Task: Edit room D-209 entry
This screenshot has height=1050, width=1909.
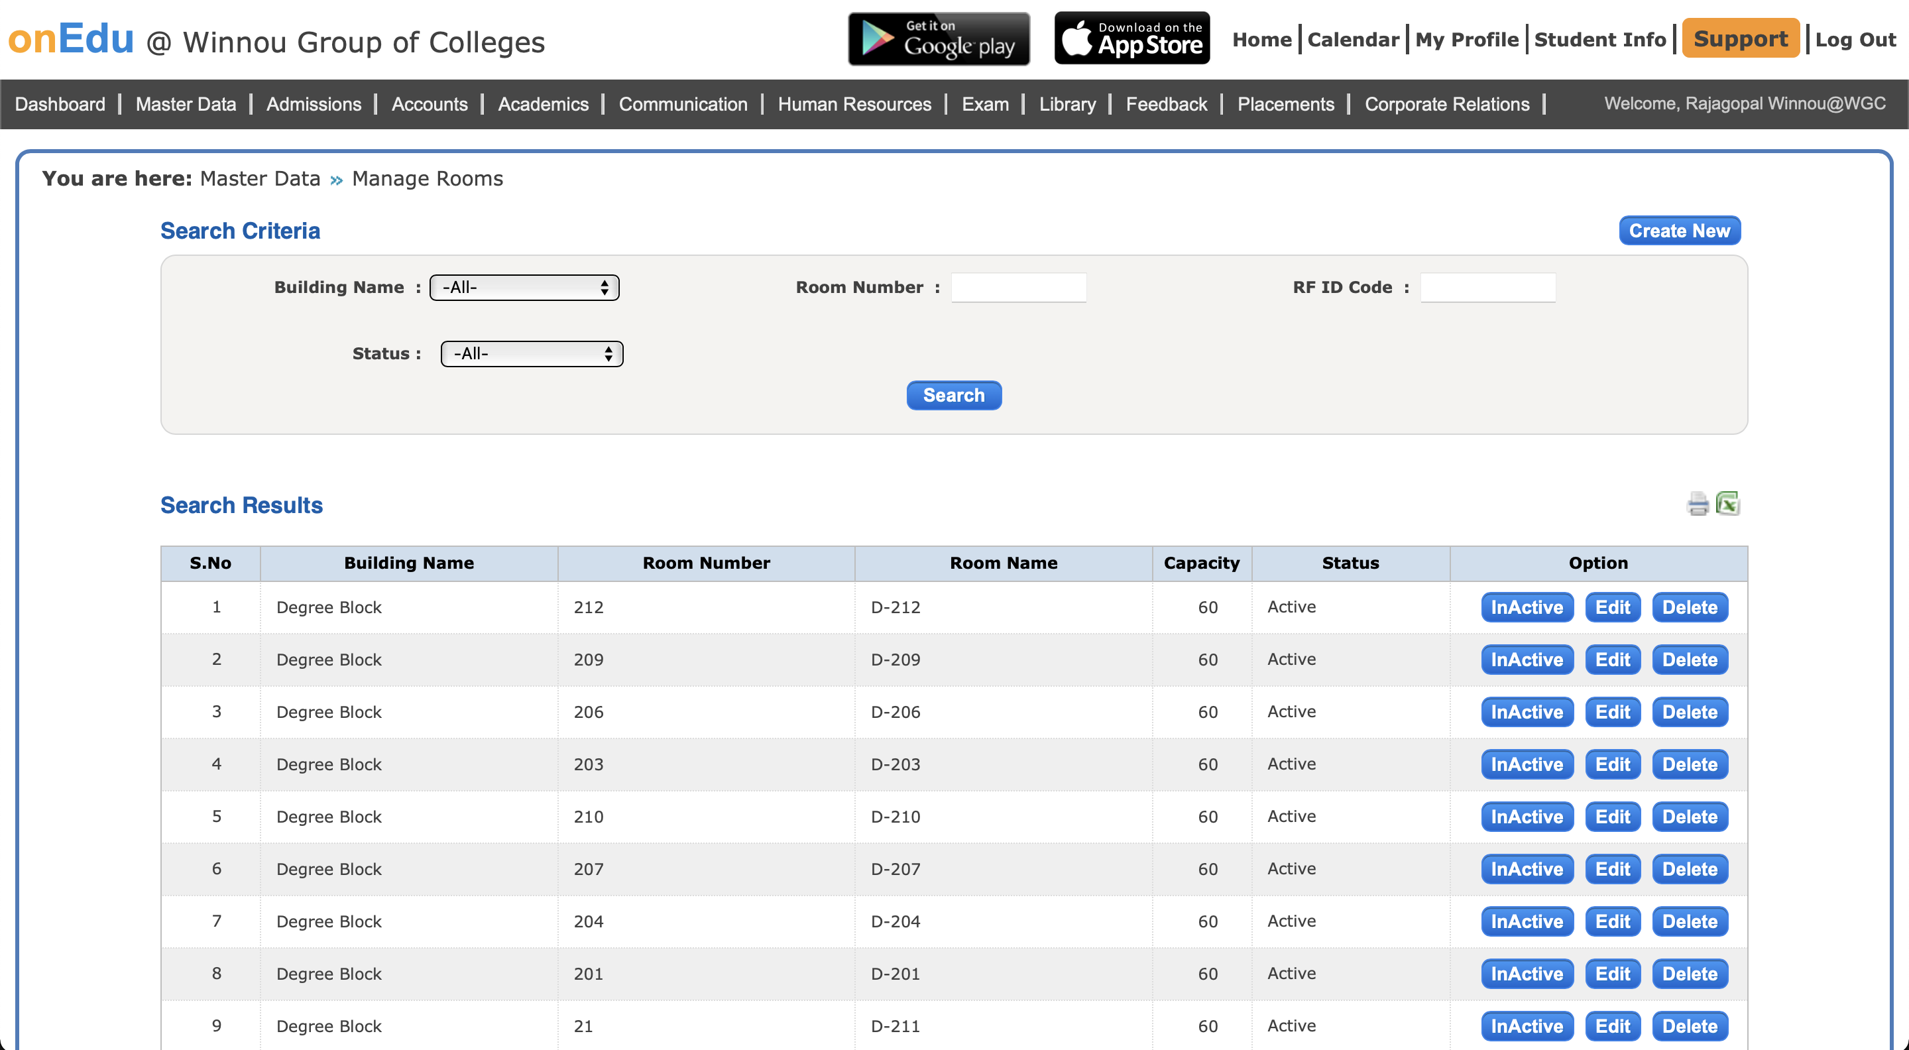Action: coord(1612,660)
